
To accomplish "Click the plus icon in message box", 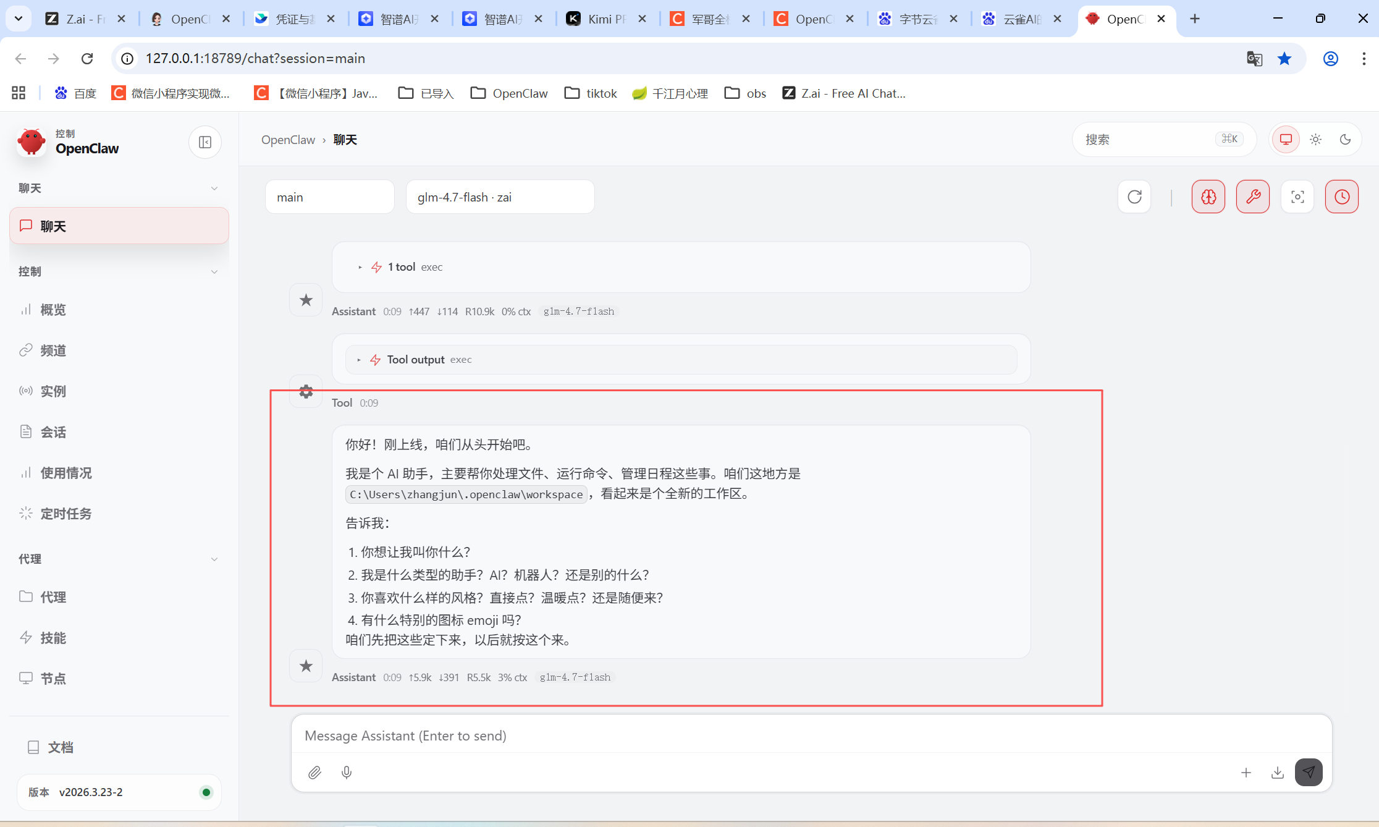I will [1246, 773].
